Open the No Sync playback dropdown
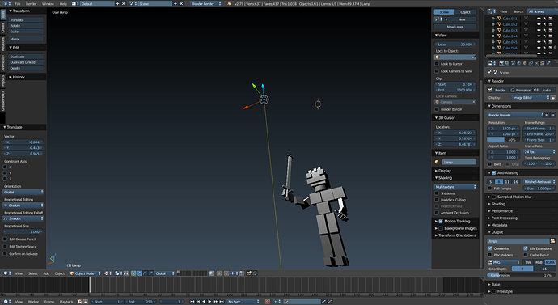This screenshot has width=558, height=305. (x=243, y=302)
